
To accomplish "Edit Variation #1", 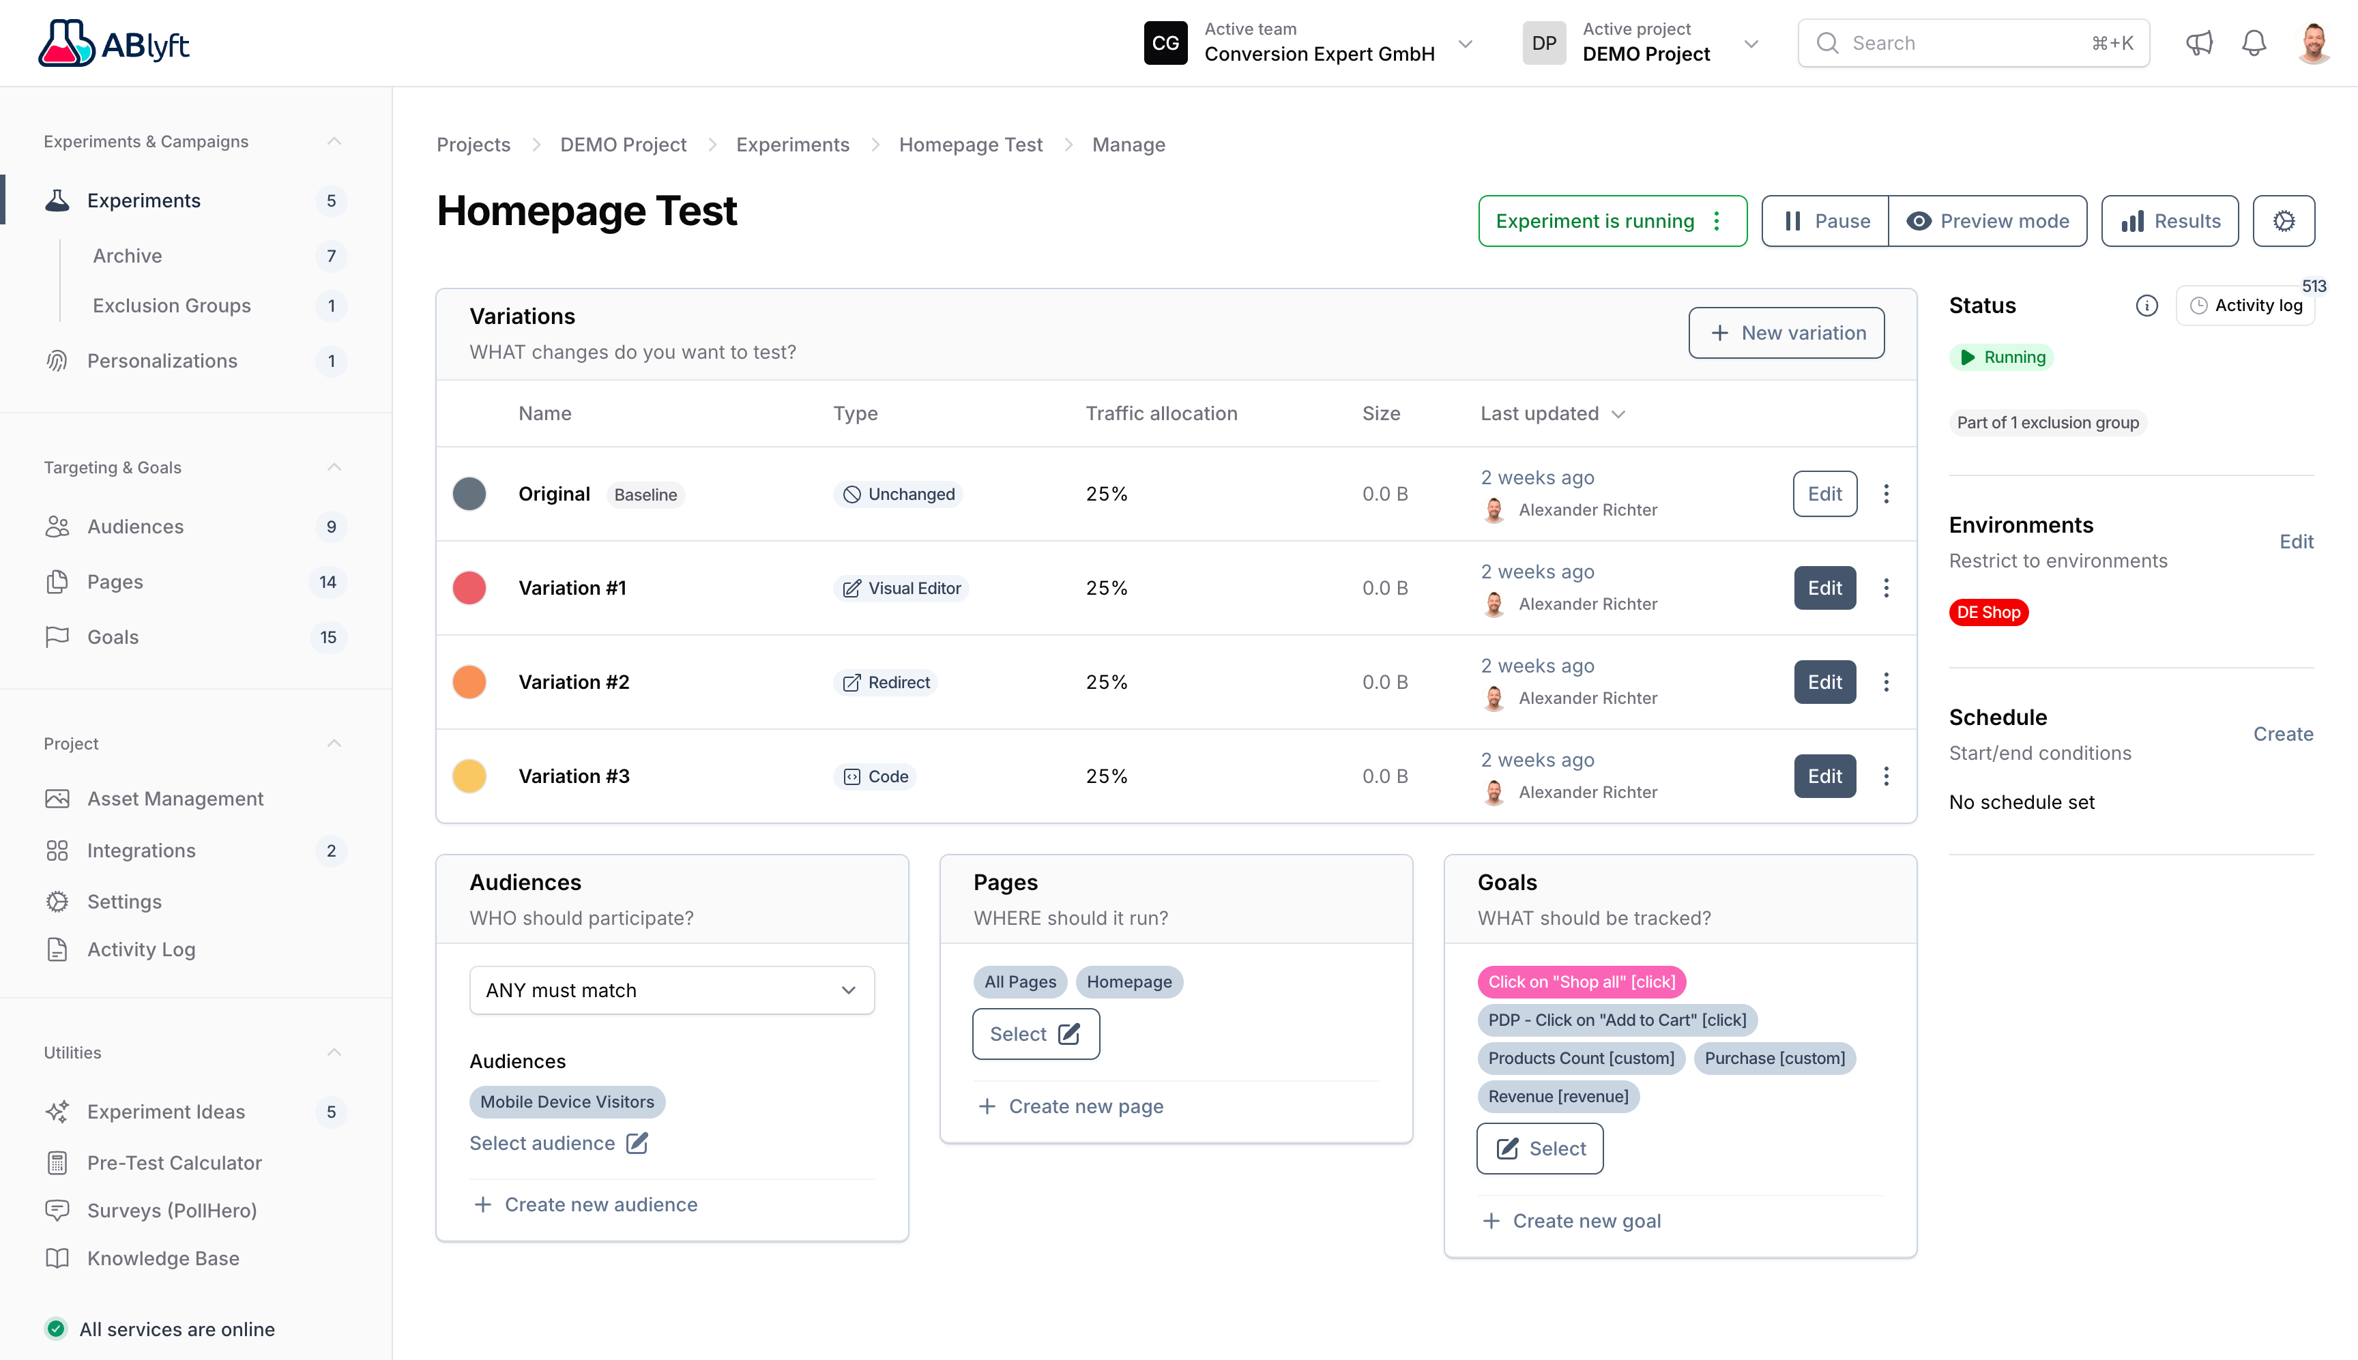I will 1824,587.
